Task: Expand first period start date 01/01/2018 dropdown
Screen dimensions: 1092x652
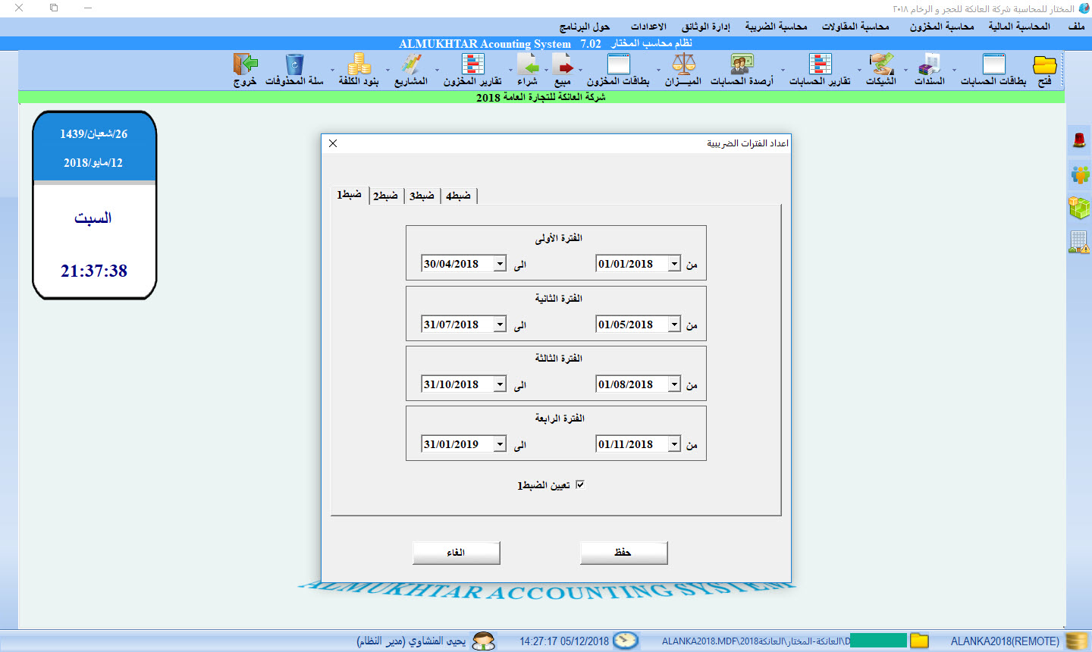Action: pos(674,264)
